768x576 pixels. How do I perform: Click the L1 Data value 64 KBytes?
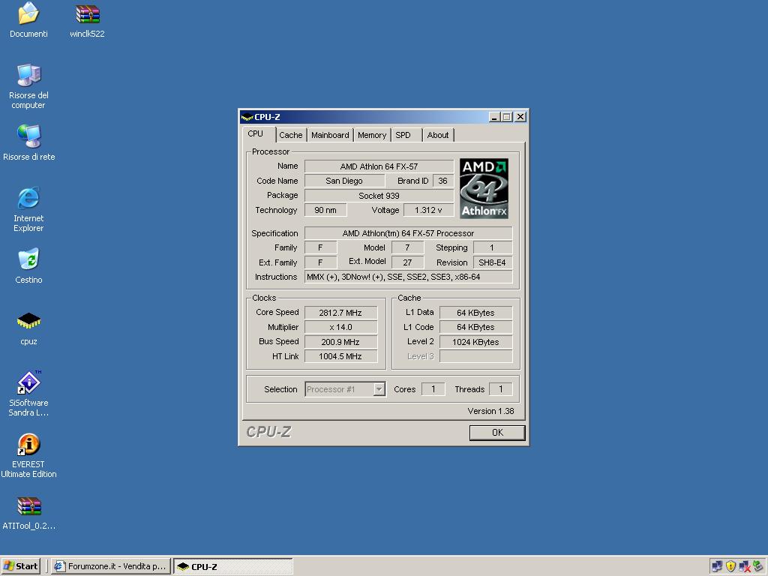[476, 313]
